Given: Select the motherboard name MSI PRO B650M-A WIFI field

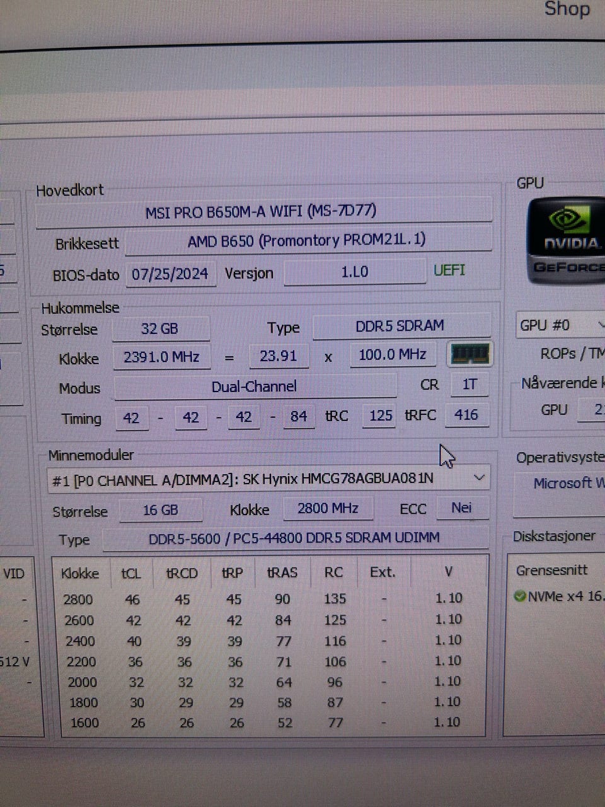Looking at the screenshot, I should [263, 211].
